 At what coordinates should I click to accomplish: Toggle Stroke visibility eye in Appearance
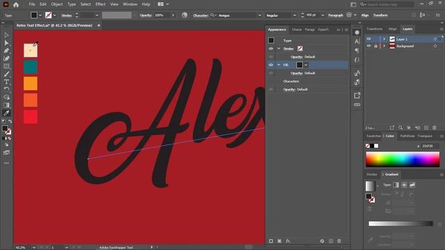point(270,49)
